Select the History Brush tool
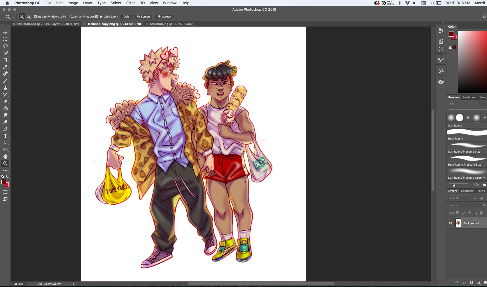The image size is (487, 287). pyautogui.click(x=5, y=94)
